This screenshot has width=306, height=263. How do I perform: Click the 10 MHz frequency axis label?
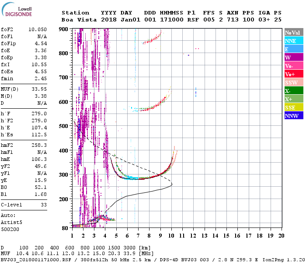171,236
